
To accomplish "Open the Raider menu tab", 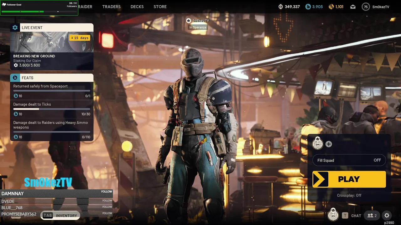I will pyautogui.click(x=85, y=7).
